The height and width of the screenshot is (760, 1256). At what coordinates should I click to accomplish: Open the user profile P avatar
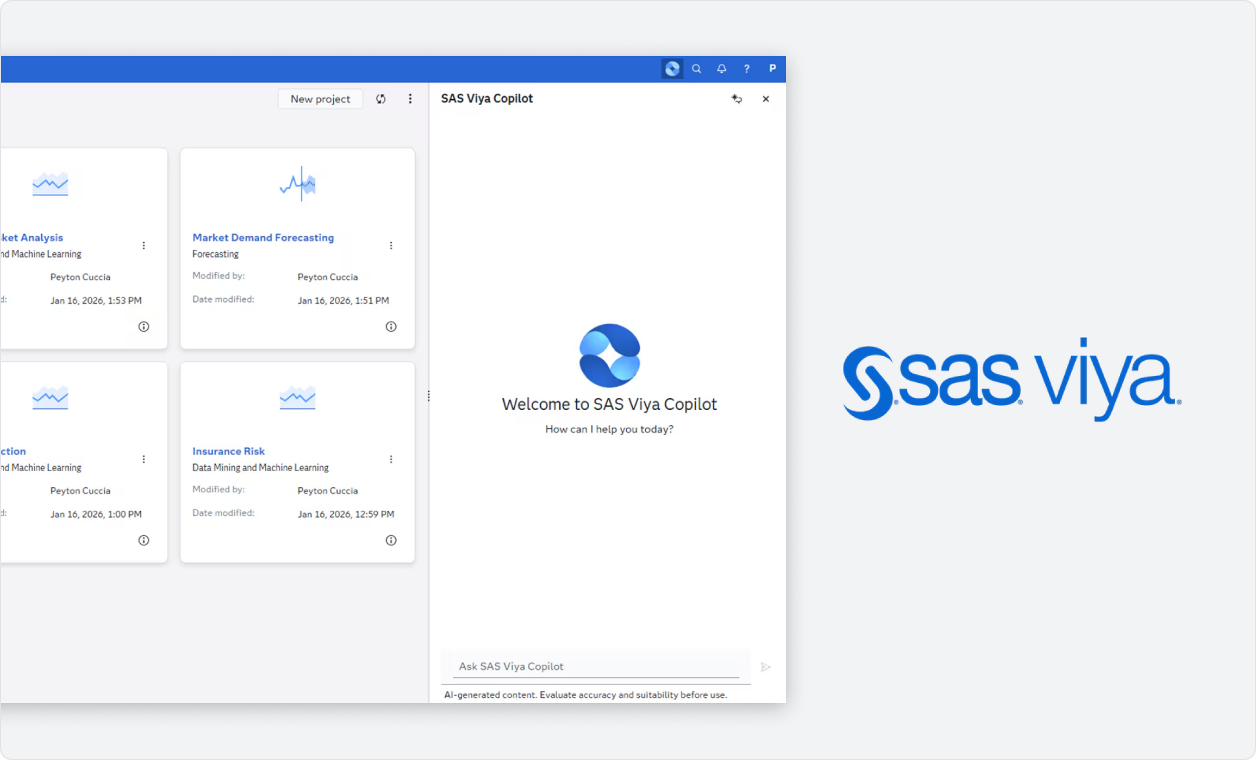[772, 69]
